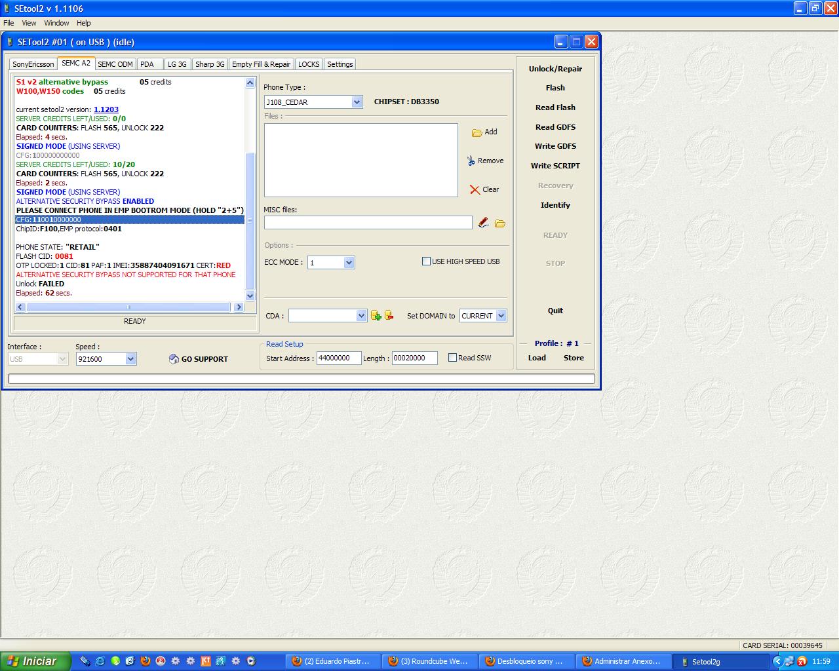Image resolution: width=839 pixels, height=671 pixels.
Task: Click the red X Clear icon
Action: click(475, 189)
